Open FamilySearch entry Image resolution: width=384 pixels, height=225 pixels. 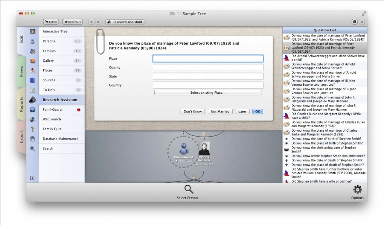coord(61,109)
